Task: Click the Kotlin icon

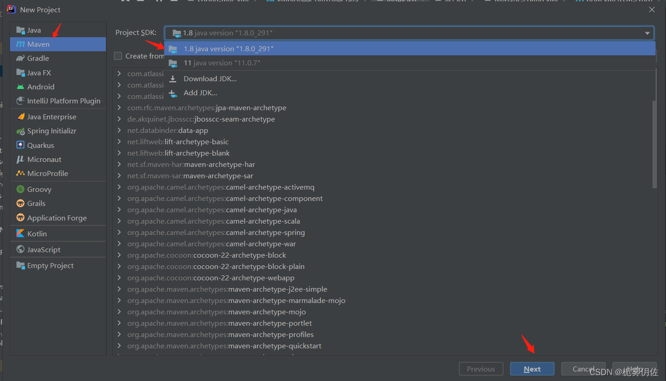Action: coord(20,234)
